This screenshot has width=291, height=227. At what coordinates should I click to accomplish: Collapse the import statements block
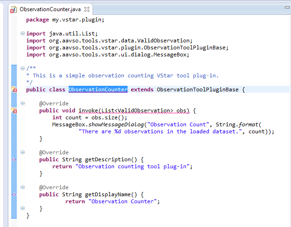(22, 34)
